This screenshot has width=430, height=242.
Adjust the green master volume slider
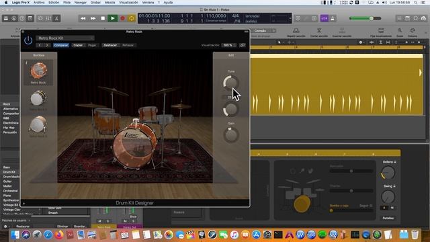pyautogui.click(x=365, y=18)
